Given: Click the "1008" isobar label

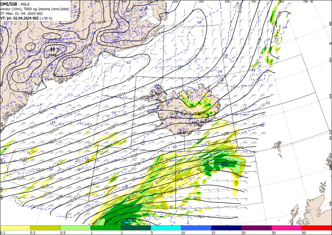Looking at the screenshot, I should coord(173,191).
